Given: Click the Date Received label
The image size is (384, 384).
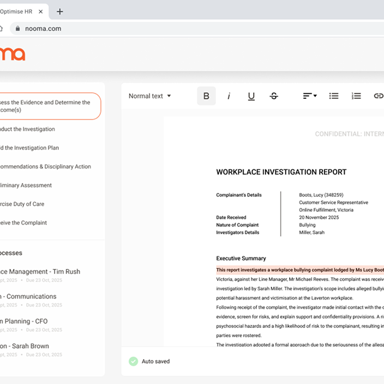Looking at the screenshot, I should [231, 218].
